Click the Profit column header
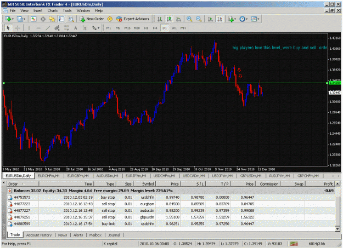Screen dimensions: 343x248 320,184
